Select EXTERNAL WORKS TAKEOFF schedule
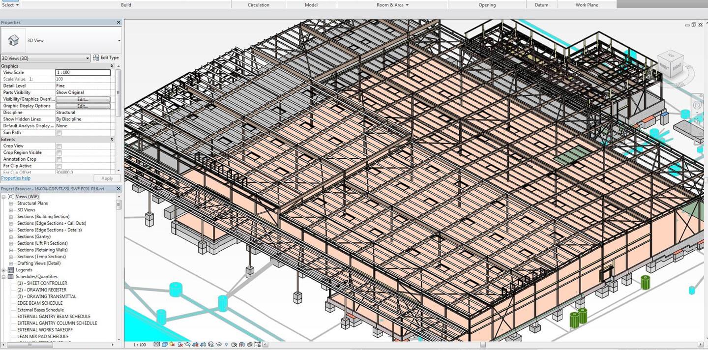This screenshot has width=708, height=350. (x=45, y=330)
